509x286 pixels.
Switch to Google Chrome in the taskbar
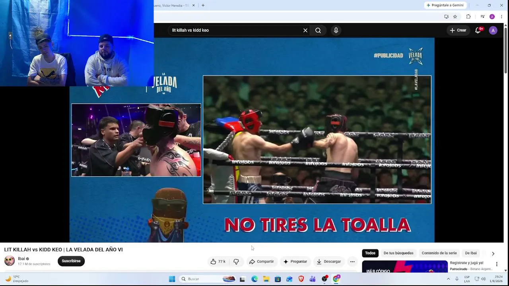pyautogui.click(x=336, y=279)
